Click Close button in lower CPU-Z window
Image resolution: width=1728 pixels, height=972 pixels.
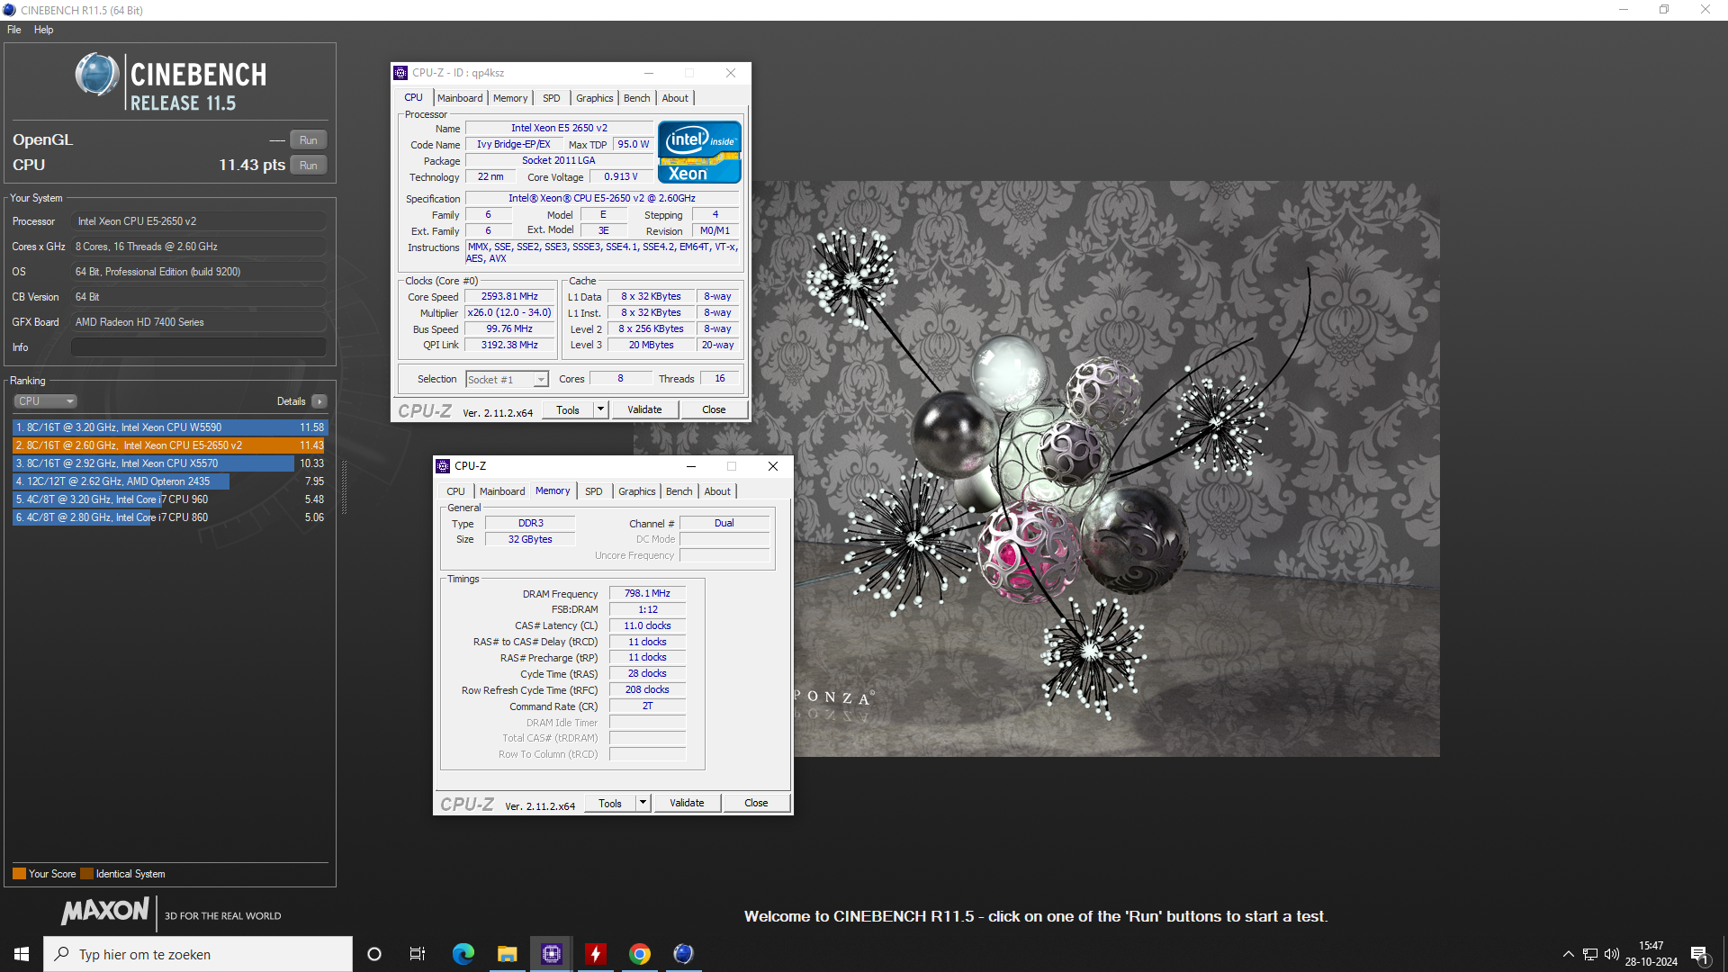pyautogui.click(x=756, y=804)
